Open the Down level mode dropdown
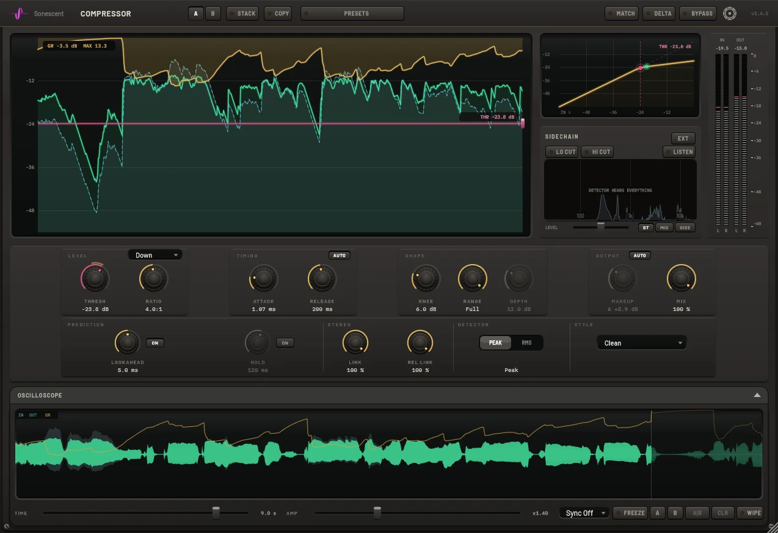 pos(155,255)
